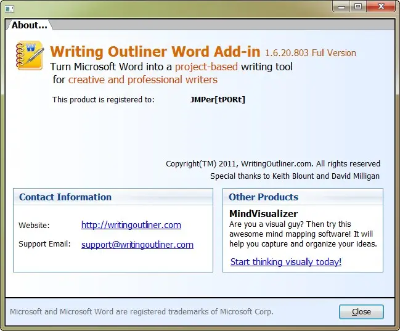Click the 'Support Email:' label
The width and height of the screenshot is (400, 331).
(44, 244)
